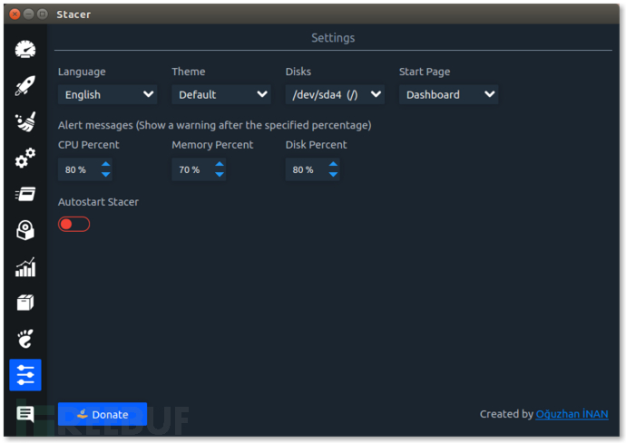
Task: Open the Disks dropdown showing /dev/sda4
Action: point(335,94)
